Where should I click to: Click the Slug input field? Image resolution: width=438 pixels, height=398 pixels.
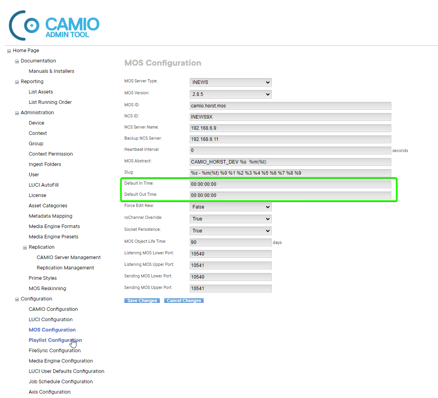(x=290, y=173)
